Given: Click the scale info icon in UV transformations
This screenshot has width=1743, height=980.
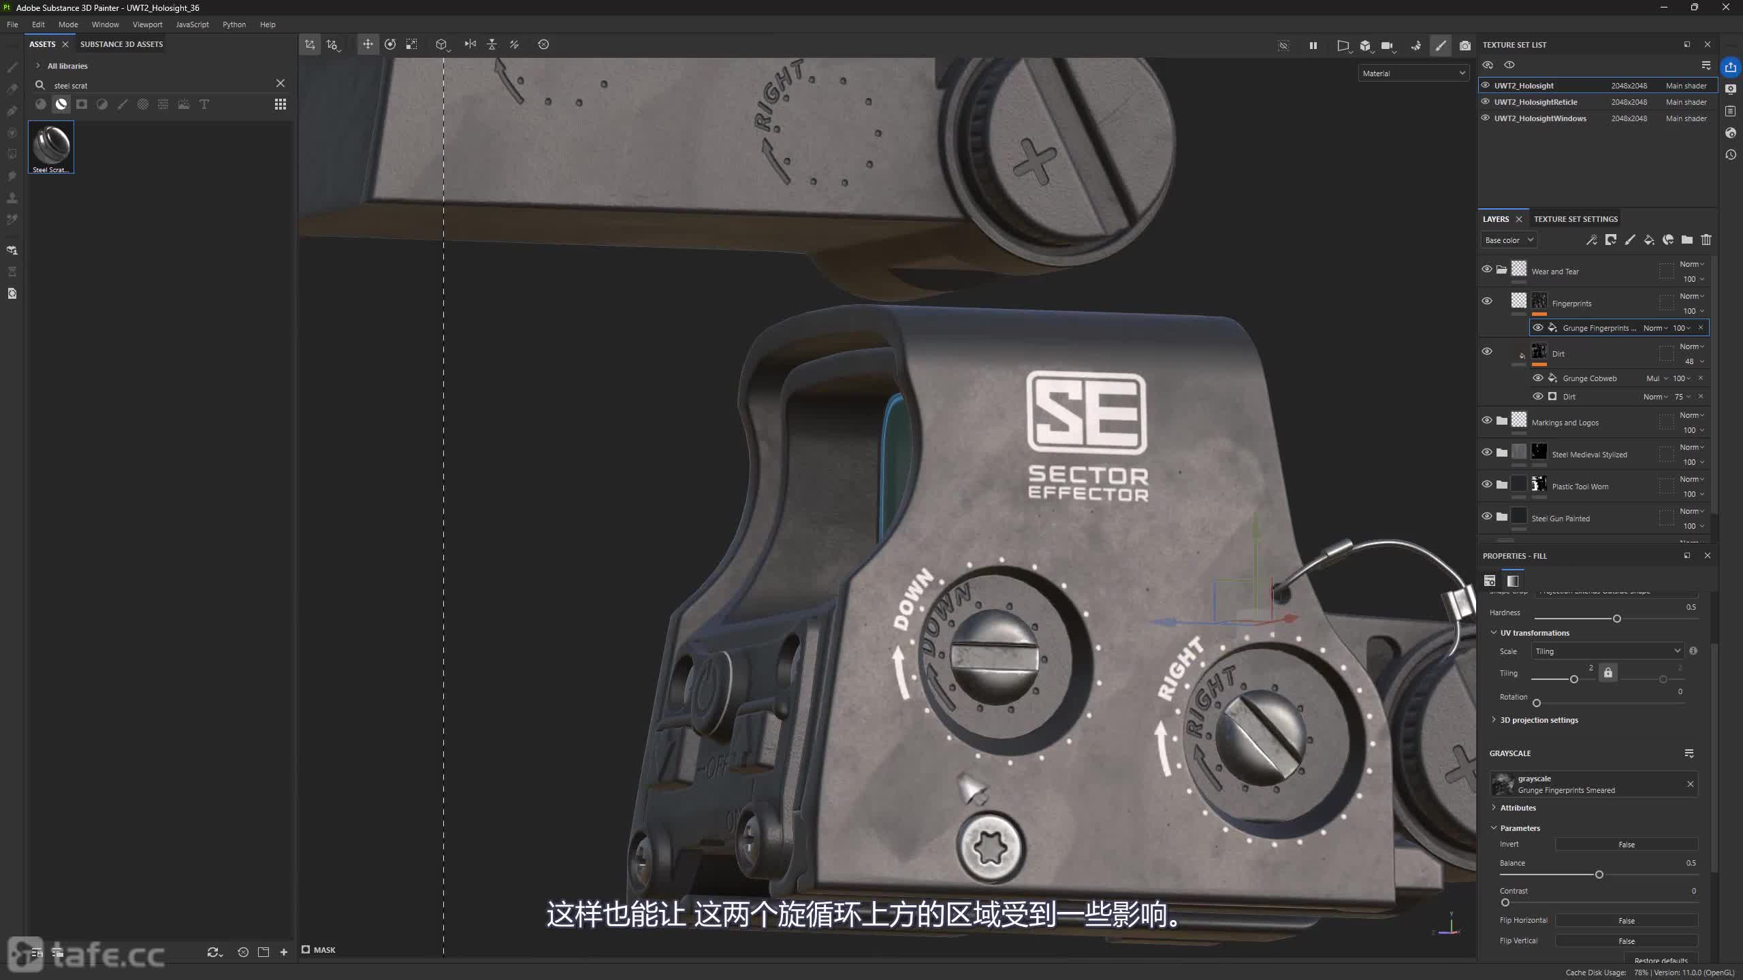Looking at the screenshot, I should click(x=1693, y=651).
